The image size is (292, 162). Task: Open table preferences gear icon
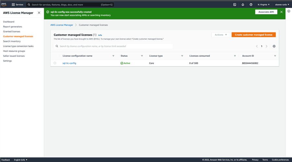274,46
